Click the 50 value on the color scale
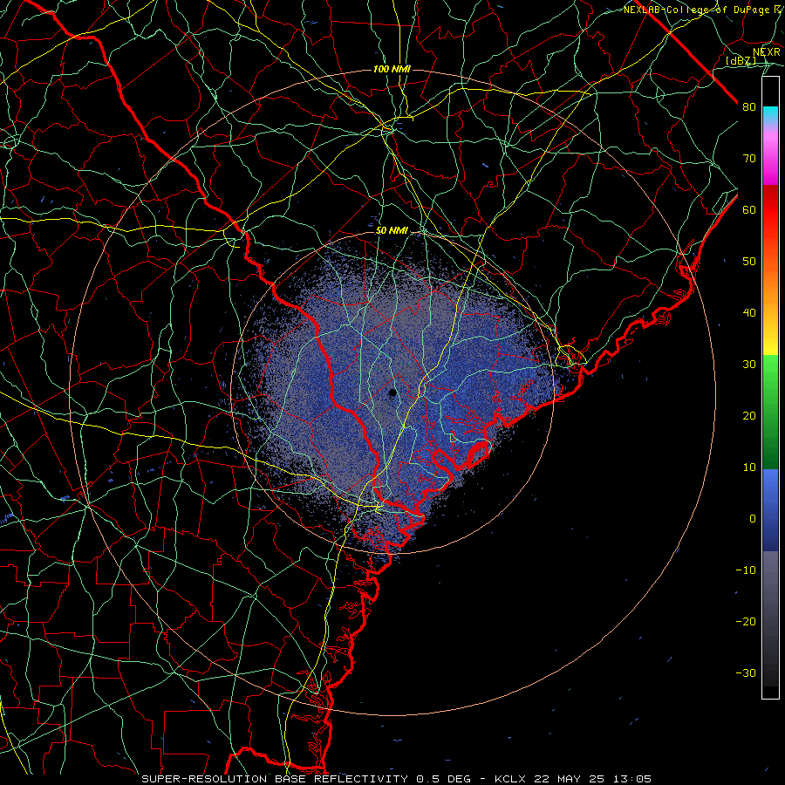This screenshot has width=785, height=785. (x=749, y=262)
